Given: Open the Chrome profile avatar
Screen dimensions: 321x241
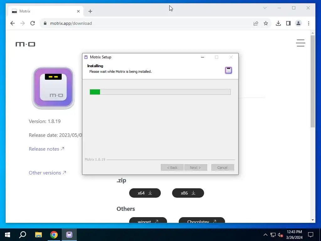Looking at the screenshot, I should point(298,23).
